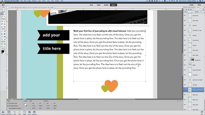Select the Red Eye Removal tool
The width and height of the screenshot is (205, 115).
pos(2,21)
